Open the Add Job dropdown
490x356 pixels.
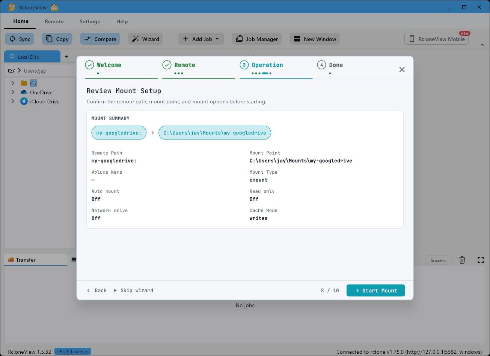201,39
